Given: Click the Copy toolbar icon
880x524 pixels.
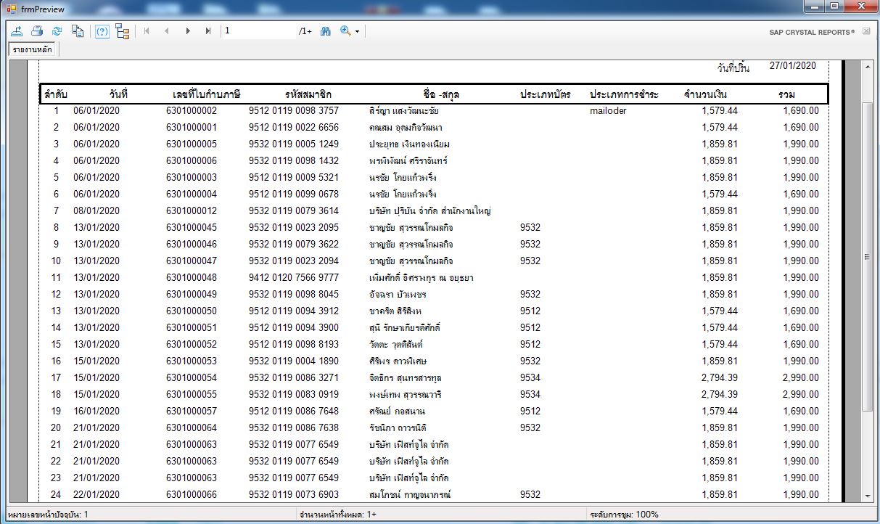Looking at the screenshot, I should tap(78, 31).
